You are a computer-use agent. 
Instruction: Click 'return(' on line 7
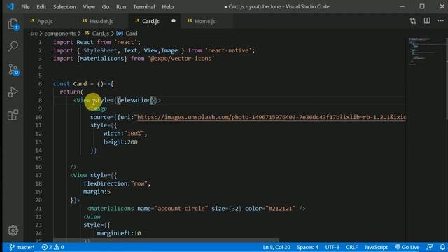71,92
